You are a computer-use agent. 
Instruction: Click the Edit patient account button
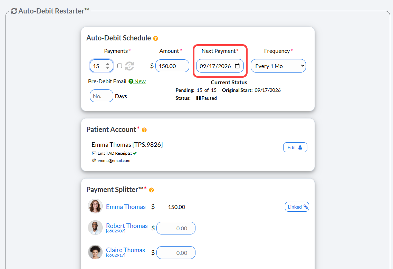point(295,147)
